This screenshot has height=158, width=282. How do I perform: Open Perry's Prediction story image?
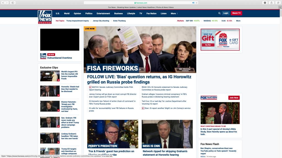pos(113,134)
